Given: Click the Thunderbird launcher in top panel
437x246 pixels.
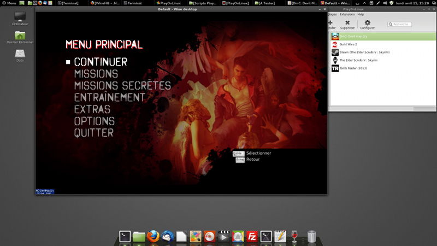Looking at the screenshot, I should (x=45, y=3).
